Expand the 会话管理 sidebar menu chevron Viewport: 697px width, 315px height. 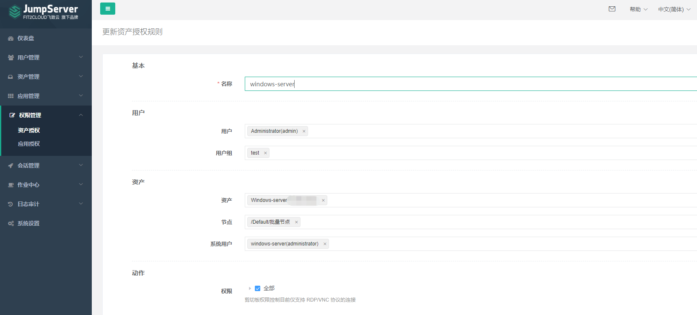click(x=81, y=165)
